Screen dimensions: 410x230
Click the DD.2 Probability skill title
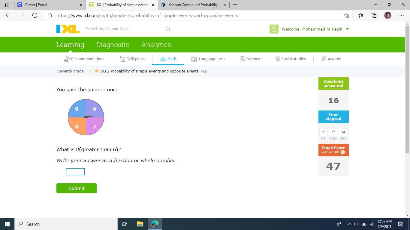point(149,71)
